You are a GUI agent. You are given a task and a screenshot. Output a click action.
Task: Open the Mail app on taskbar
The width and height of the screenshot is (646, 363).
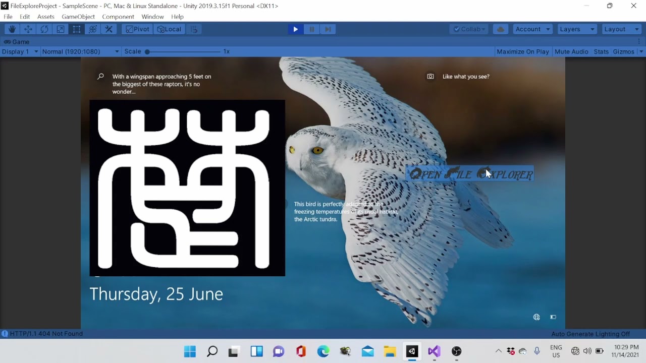(x=367, y=351)
